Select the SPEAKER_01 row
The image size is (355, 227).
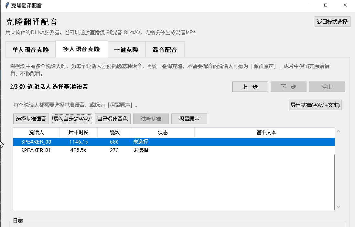(174, 150)
